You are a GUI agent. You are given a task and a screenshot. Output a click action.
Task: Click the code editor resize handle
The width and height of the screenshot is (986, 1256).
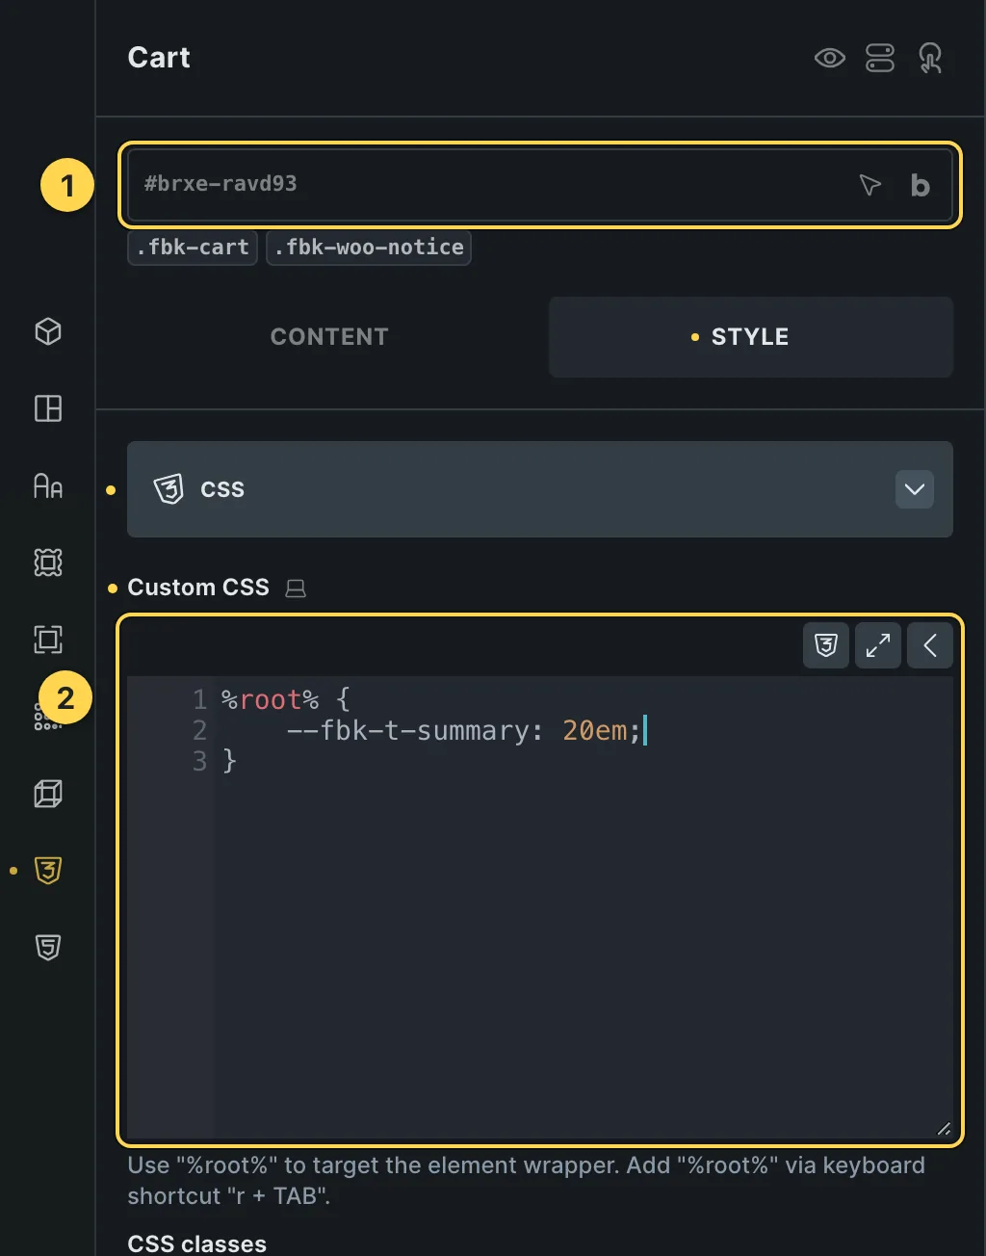point(944,1129)
